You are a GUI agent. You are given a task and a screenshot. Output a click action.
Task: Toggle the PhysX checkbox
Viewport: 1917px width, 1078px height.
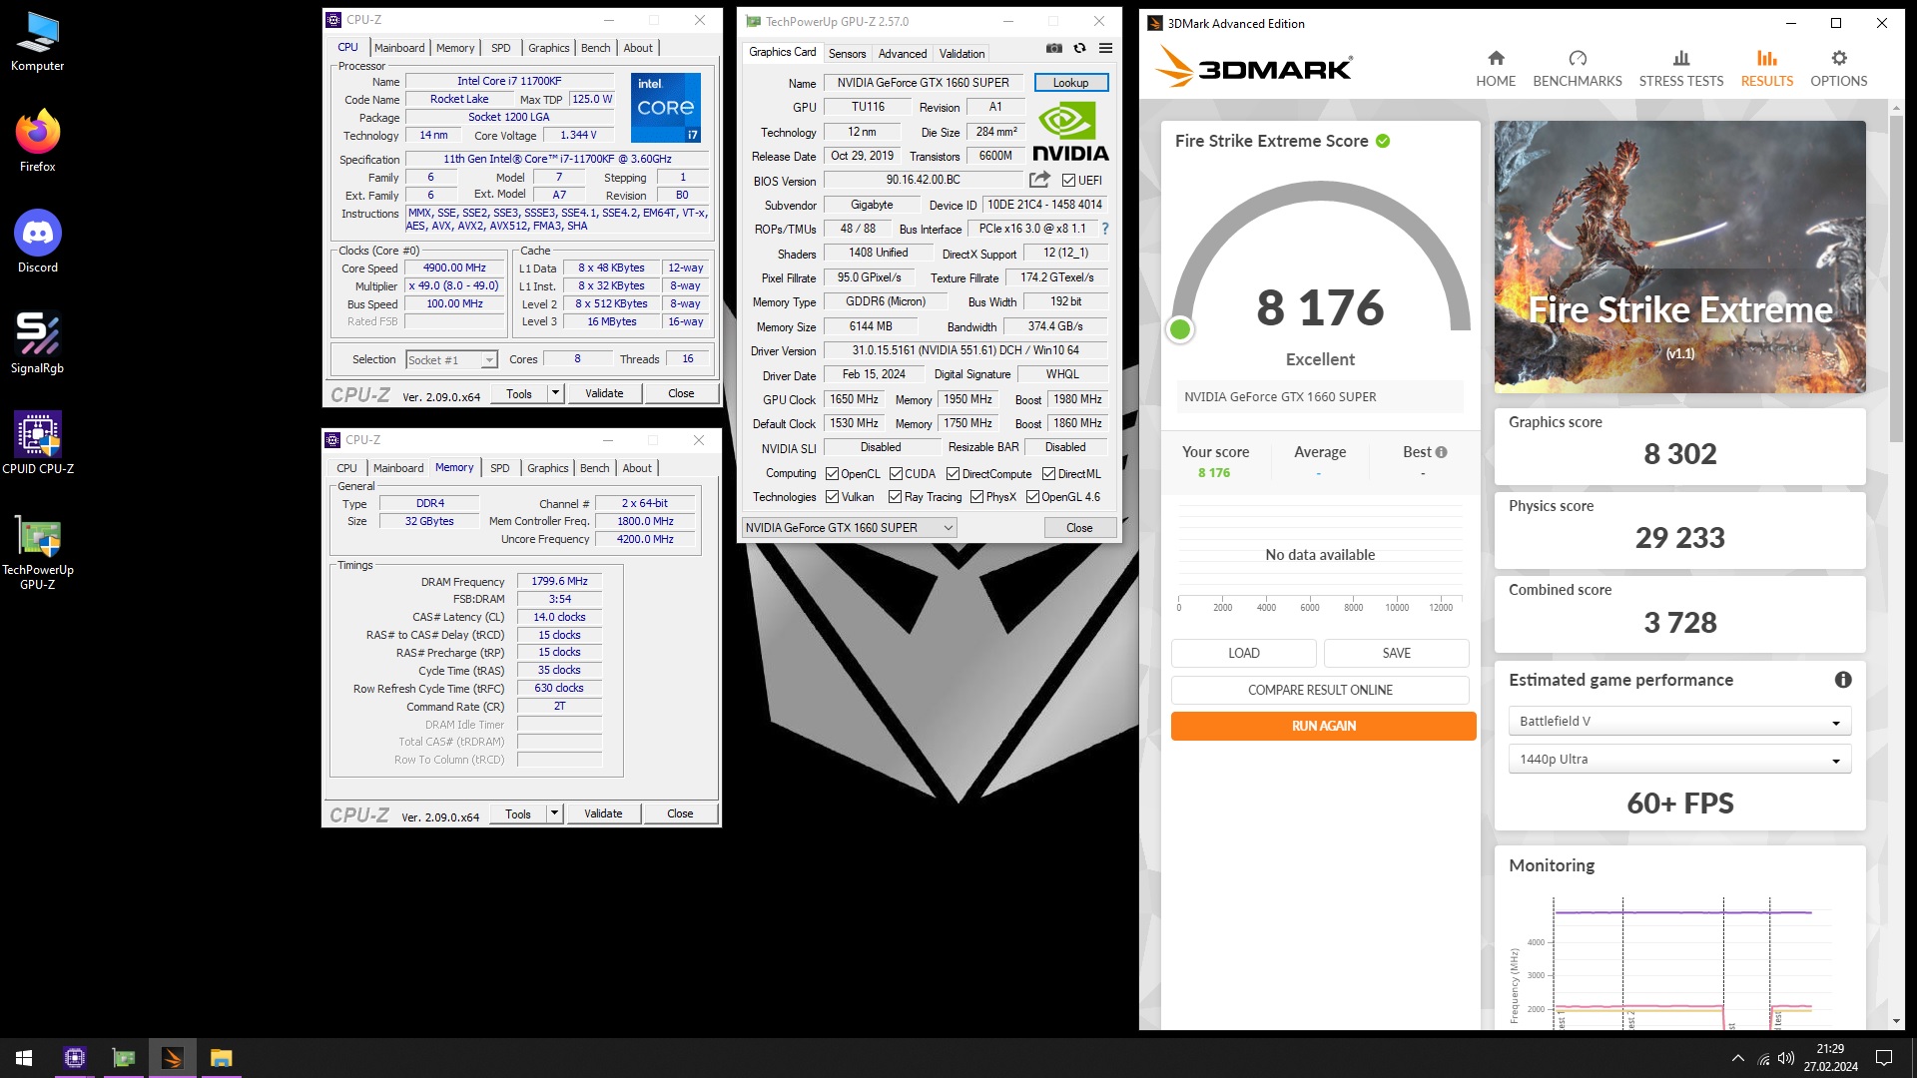click(x=976, y=497)
